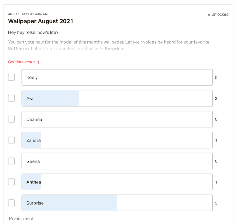Pick the Zandra poll option bar
This screenshot has width=235, height=223.
pyautogui.click(x=117, y=140)
